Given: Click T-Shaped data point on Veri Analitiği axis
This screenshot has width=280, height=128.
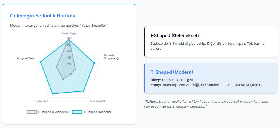Looking at the screenshot, I should coord(84,91).
